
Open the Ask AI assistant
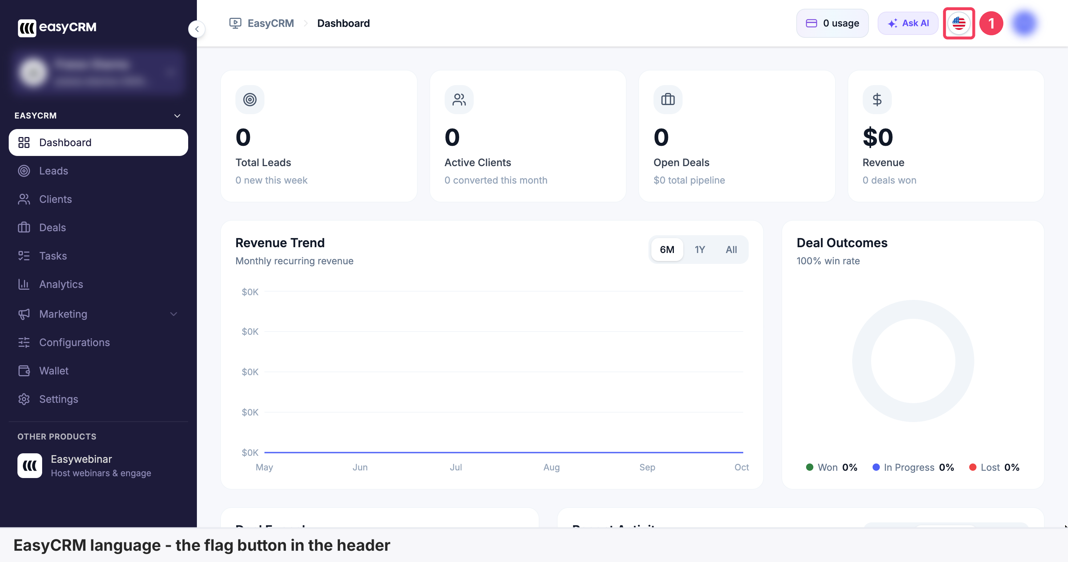pos(907,23)
